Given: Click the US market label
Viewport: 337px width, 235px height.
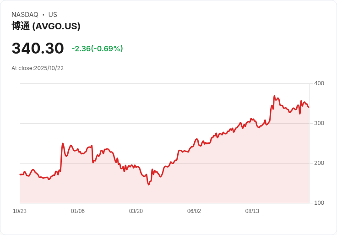Looking at the screenshot, I should pos(53,15).
